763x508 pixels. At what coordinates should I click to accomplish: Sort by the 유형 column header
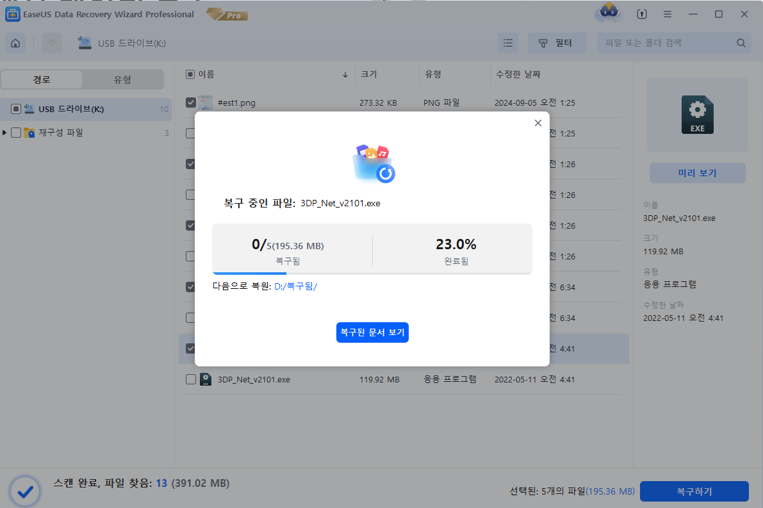tap(433, 74)
